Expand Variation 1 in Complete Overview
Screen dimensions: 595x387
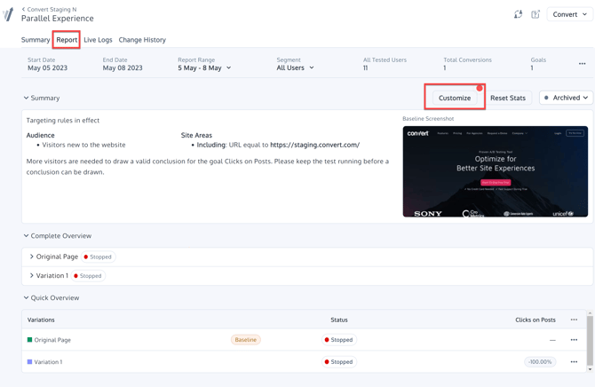pos(32,275)
